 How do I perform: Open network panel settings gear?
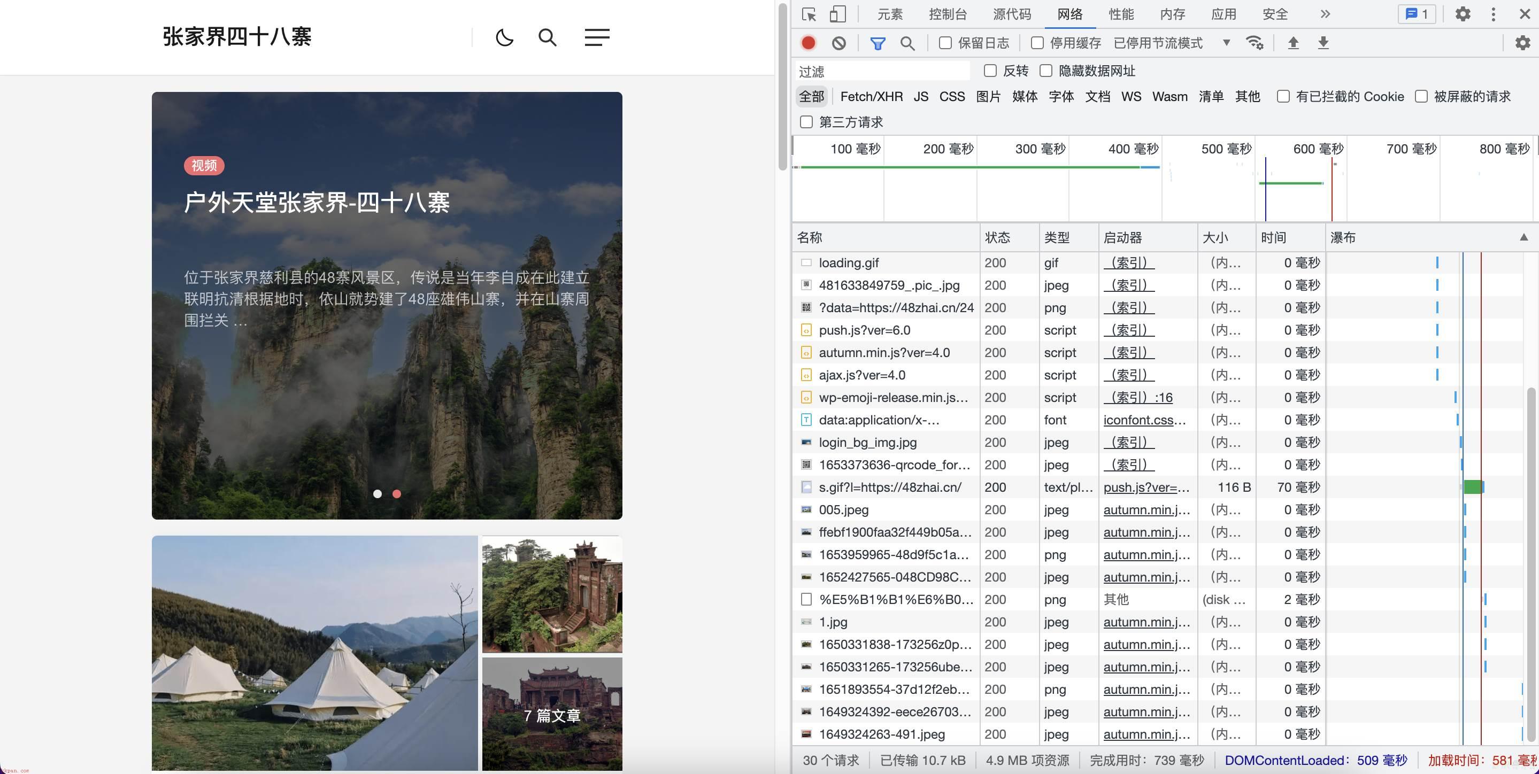1523,43
